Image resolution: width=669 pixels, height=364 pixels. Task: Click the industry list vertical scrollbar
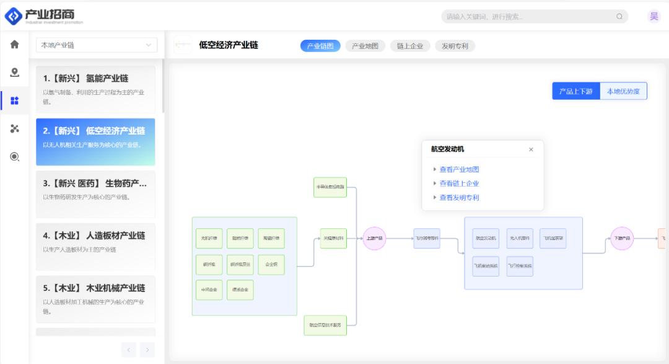point(164,87)
